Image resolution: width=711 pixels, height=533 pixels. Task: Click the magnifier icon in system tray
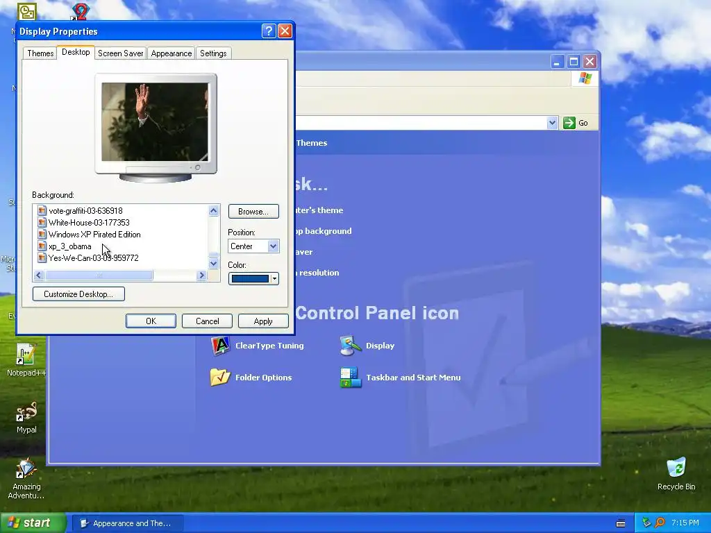tap(660, 523)
